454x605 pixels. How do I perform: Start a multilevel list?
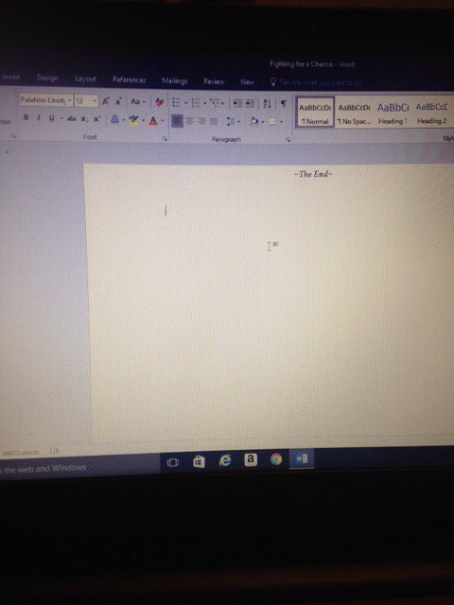pyautogui.click(x=215, y=103)
